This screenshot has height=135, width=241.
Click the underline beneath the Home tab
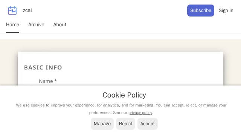click(12, 33)
